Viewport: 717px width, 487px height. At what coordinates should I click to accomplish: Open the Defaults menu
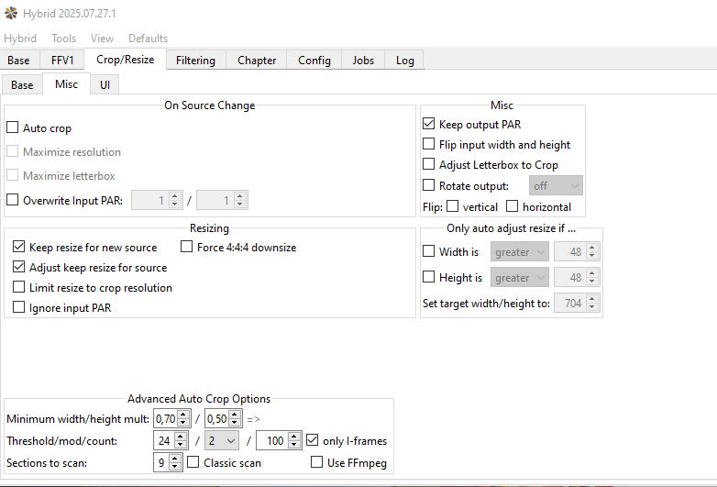[148, 39]
